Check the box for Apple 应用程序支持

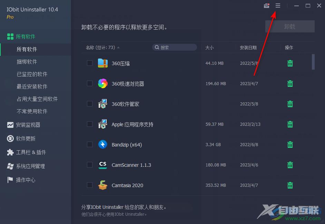click(90, 124)
